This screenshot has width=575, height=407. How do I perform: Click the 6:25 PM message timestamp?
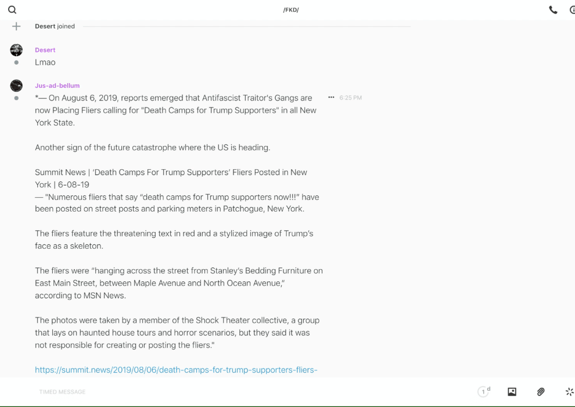click(x=350, y=98)
